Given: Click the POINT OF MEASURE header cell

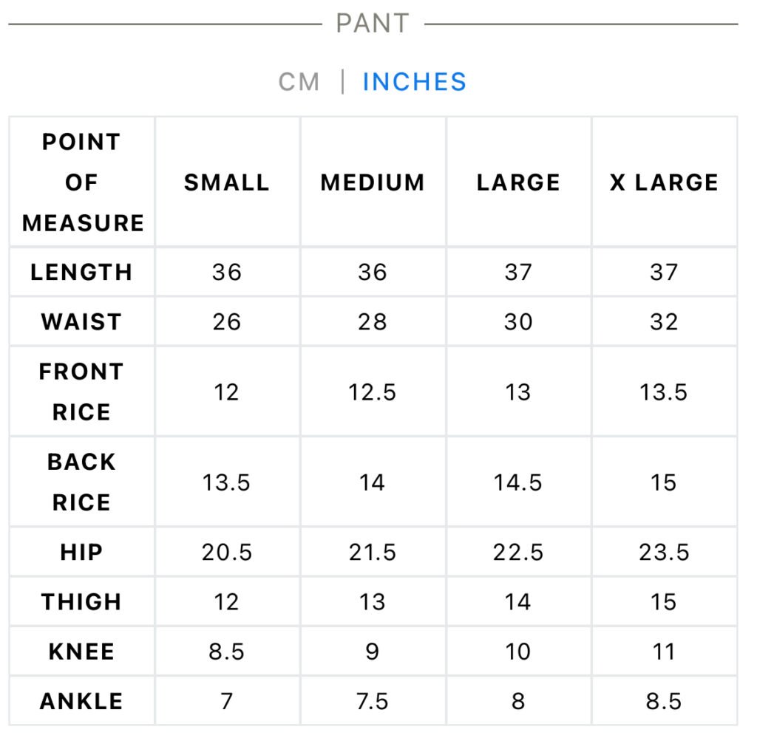Looking at the screenshot, I should click(82, 182).
